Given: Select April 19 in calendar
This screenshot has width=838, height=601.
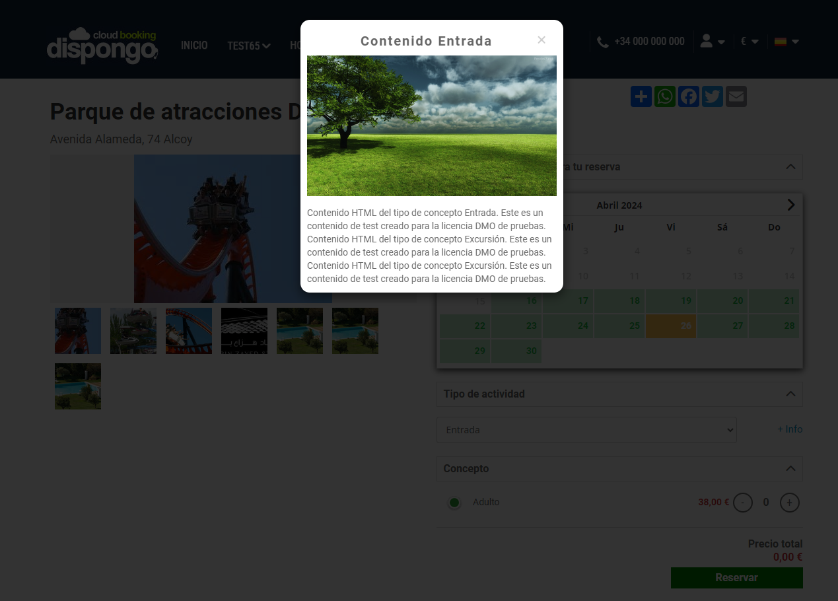Looking at the screenshot, I should (x=671, y=301).
